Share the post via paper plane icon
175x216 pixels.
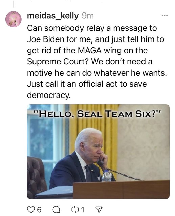click(x=99, y=210)
